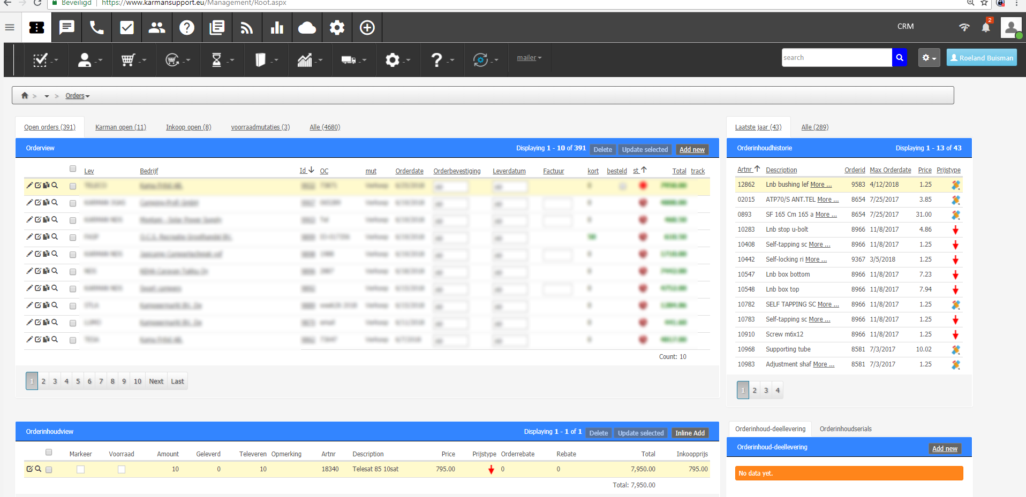Expand the mailer dropdown menu
The width and height of the screenshot is (1026, 497).
pos(529,58)
